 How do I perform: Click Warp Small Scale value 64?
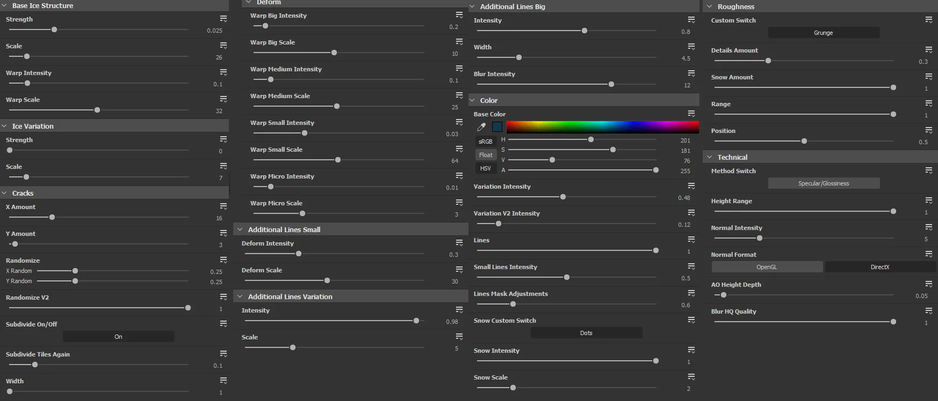point(455,161)
